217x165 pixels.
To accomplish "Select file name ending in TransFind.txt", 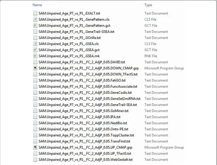I will (x=84, y=141).
